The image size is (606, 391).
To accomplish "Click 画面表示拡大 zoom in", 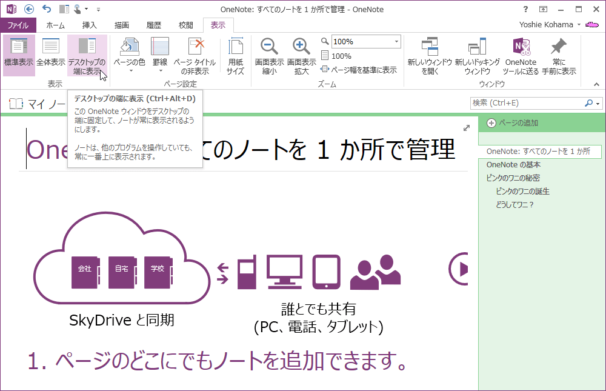I will [x=301, y=56].
